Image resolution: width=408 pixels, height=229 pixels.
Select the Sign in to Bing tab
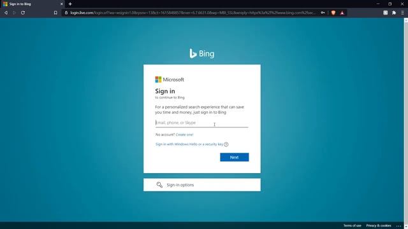tap(33, 4)
